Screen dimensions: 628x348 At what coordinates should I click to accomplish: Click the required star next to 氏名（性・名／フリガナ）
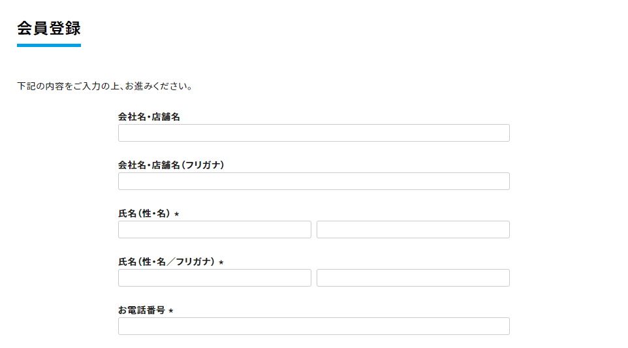[221, 262]
